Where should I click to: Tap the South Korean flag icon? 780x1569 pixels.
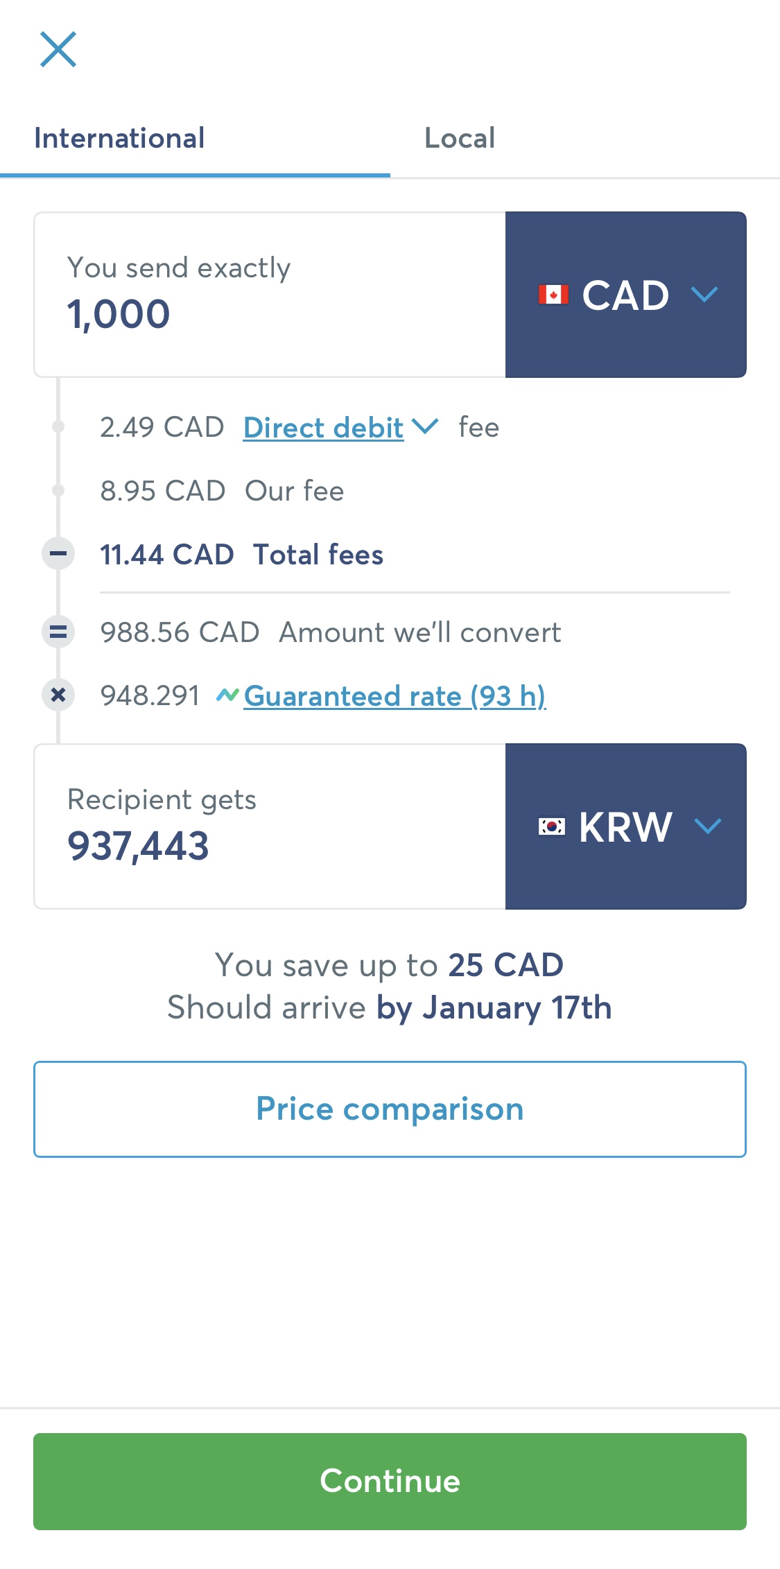point(552,826)
